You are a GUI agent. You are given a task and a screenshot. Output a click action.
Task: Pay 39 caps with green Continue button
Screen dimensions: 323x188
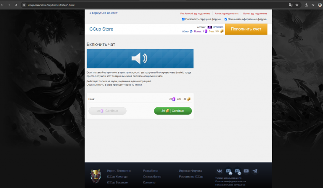pyautogui.click(x=173, y=111)
